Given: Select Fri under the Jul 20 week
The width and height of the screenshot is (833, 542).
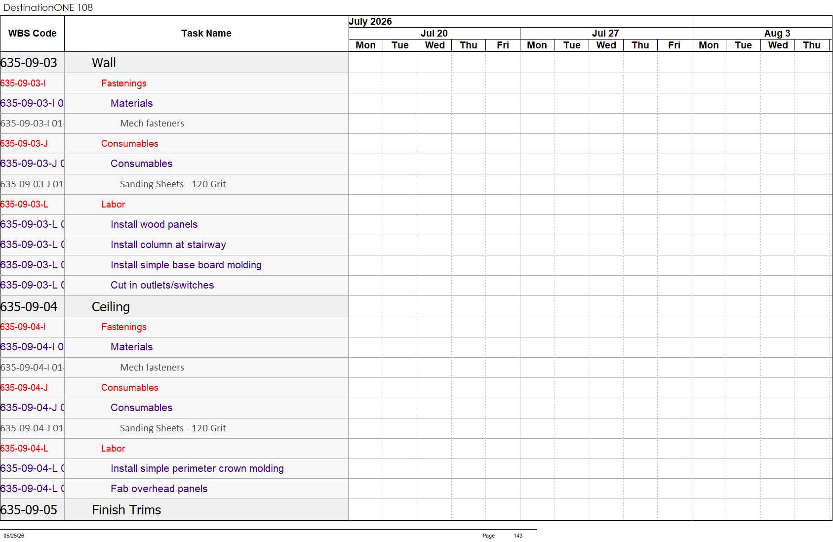Looking at the screenshot, I should coord(503,45).
